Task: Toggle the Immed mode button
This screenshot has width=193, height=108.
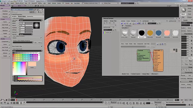Action: tap(189, 87)
